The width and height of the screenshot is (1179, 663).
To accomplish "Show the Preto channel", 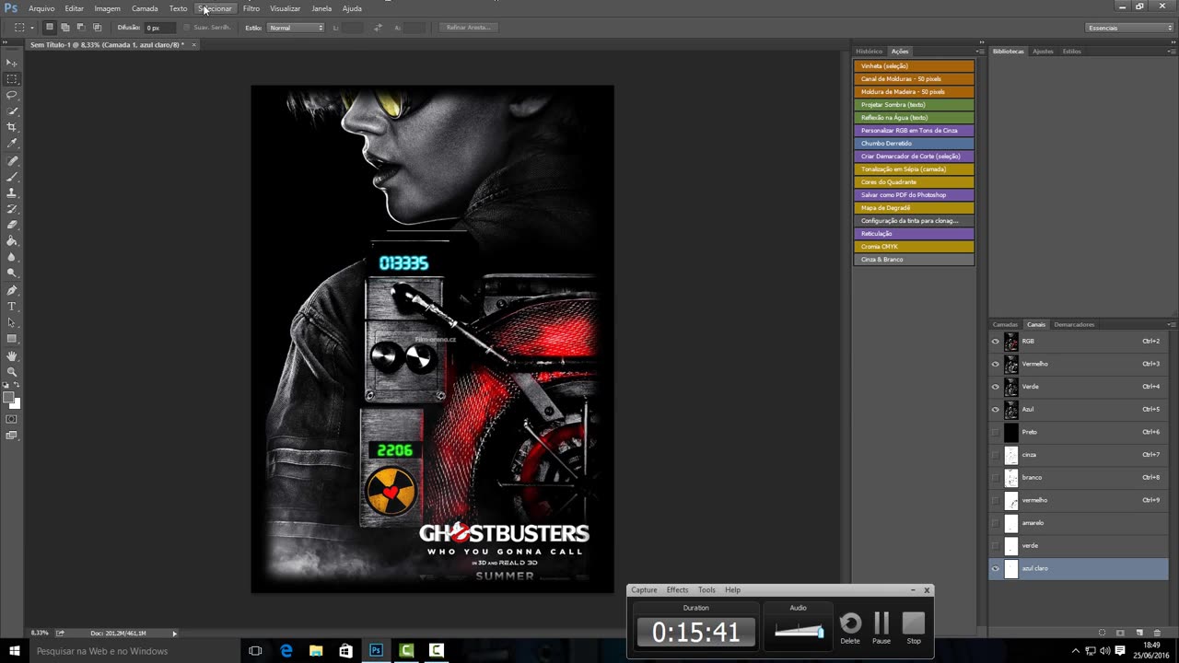I will [x=995, y=432].
